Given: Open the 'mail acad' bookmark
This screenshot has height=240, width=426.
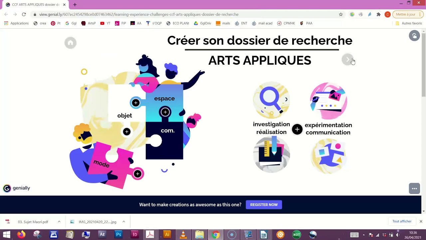Looking at the screenshot, I should pyautogui.click(x=263, y=23).
